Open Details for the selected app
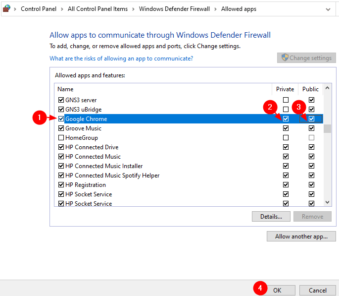 tap(271, 217)
